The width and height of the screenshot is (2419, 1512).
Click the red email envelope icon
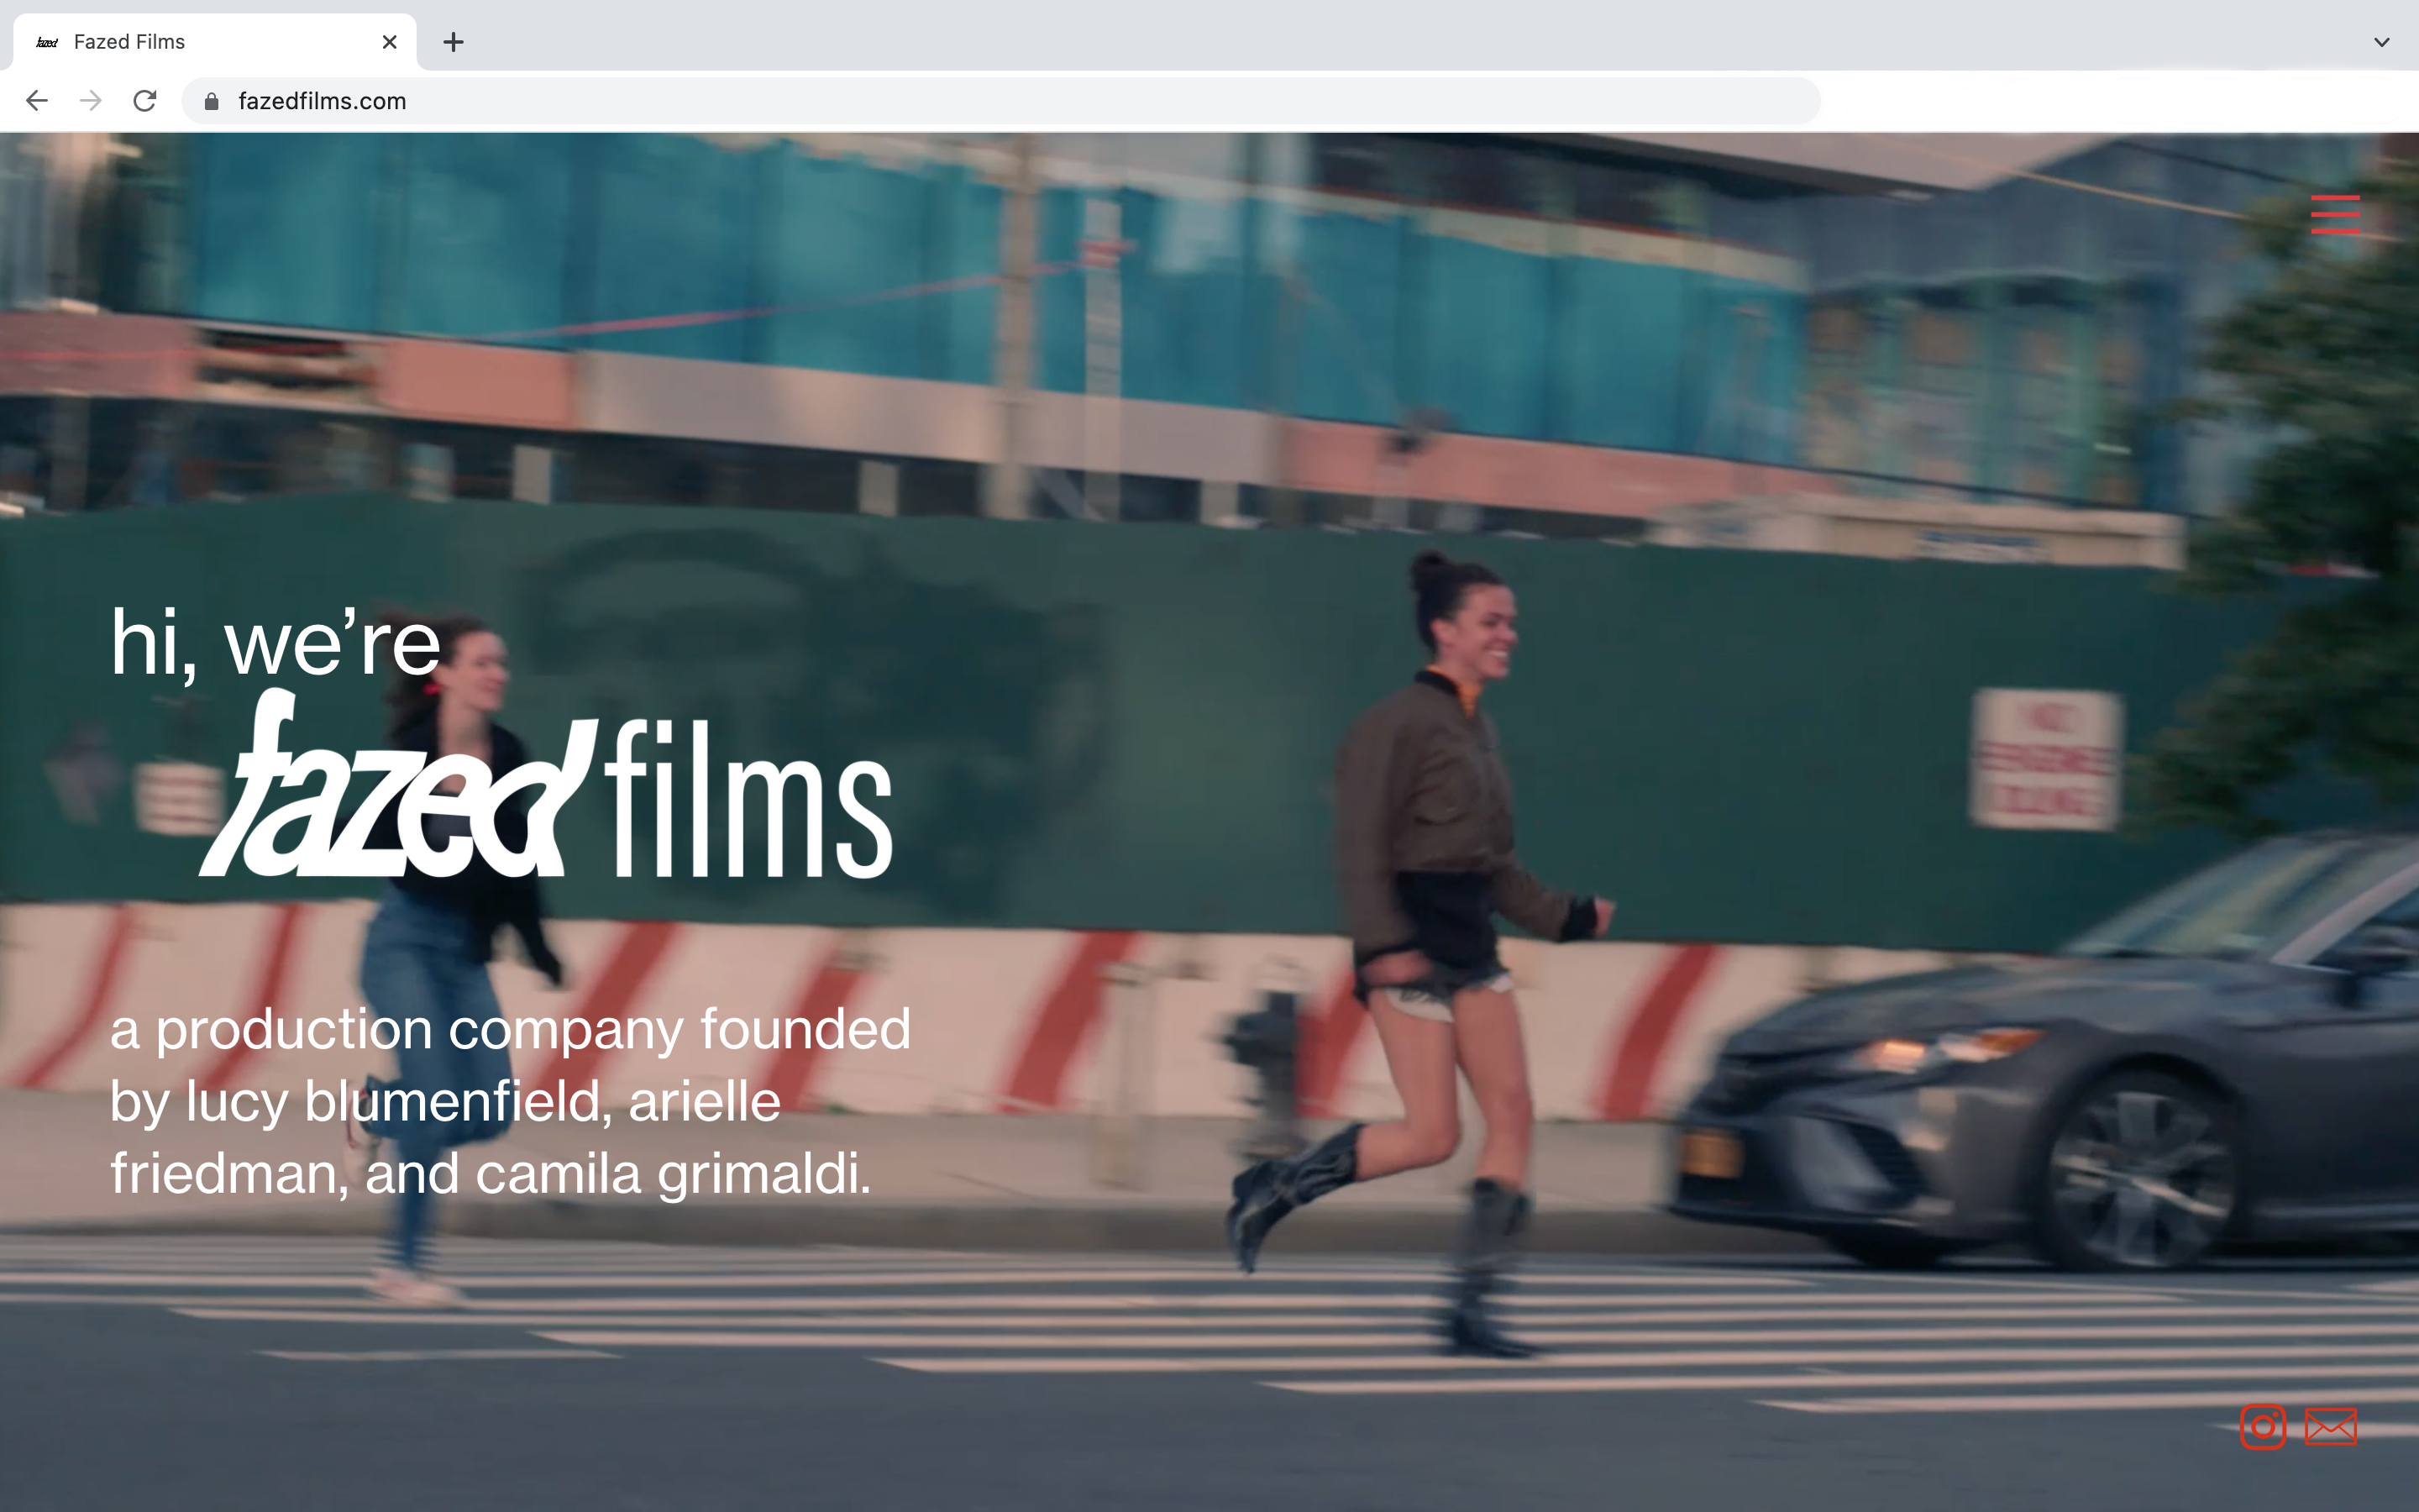(x=2330, y=1426)
